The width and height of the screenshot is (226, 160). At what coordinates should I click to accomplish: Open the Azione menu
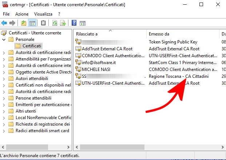tap(22, 14)
